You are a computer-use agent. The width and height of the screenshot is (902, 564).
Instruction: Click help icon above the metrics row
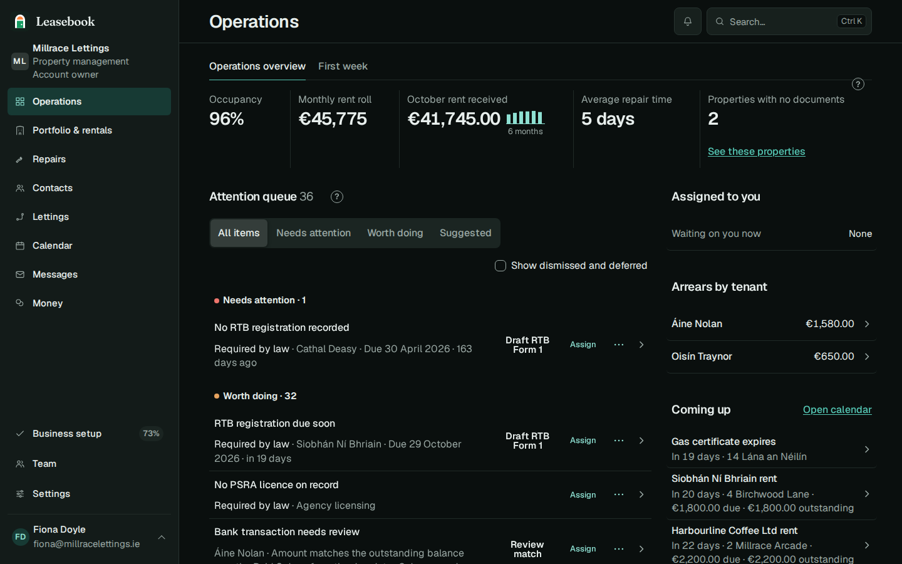(x=858, y=84)
